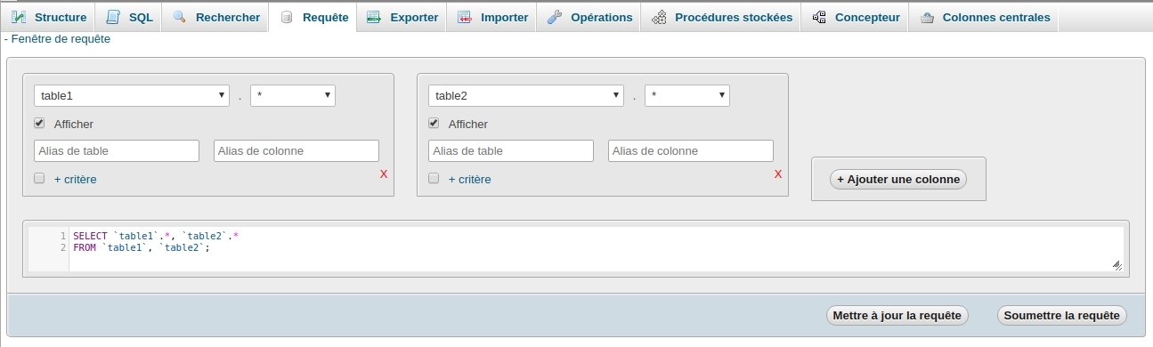The width and height of the screenshot is (1153, 347).
Task: Click the + critère link for table1
Action: tap(75, 179)
